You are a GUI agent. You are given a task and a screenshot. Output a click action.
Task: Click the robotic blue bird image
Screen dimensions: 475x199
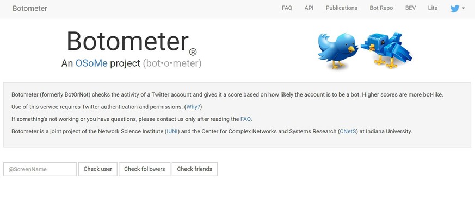point(386,50)
